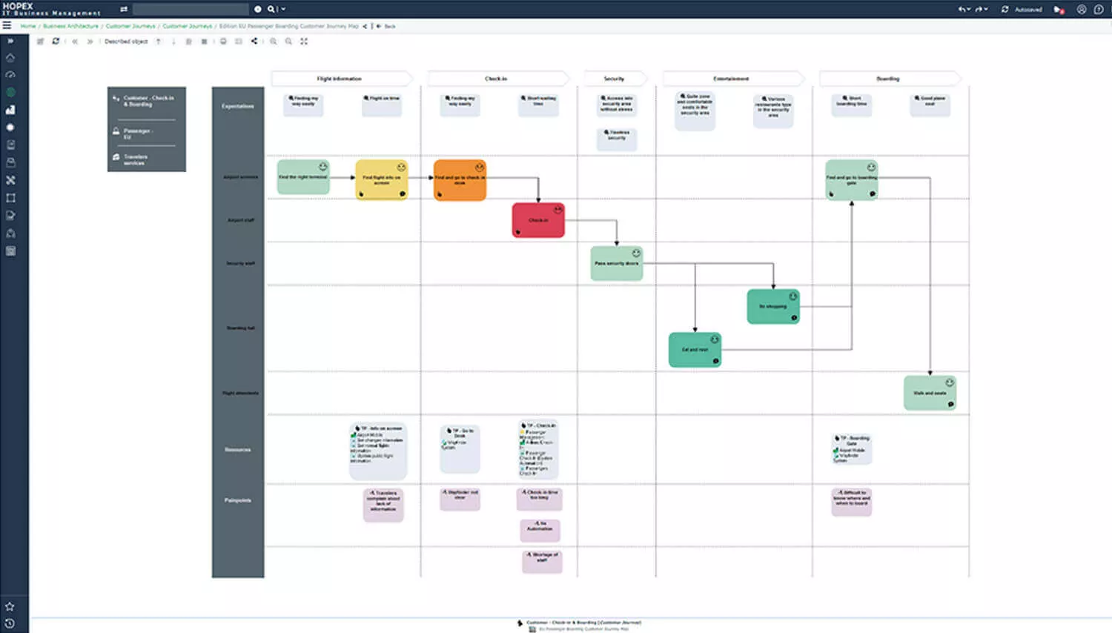
Task: Click the print icon in diagram toolbar
Action: (x=223, y=42)
